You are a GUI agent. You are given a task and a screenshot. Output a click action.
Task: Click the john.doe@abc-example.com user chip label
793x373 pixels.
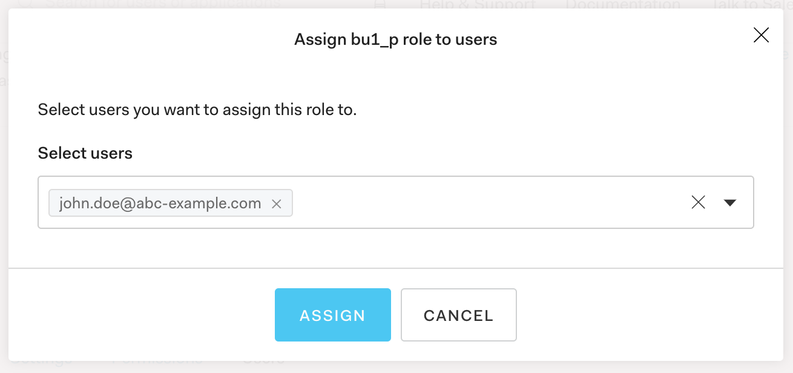coord(160,203)
